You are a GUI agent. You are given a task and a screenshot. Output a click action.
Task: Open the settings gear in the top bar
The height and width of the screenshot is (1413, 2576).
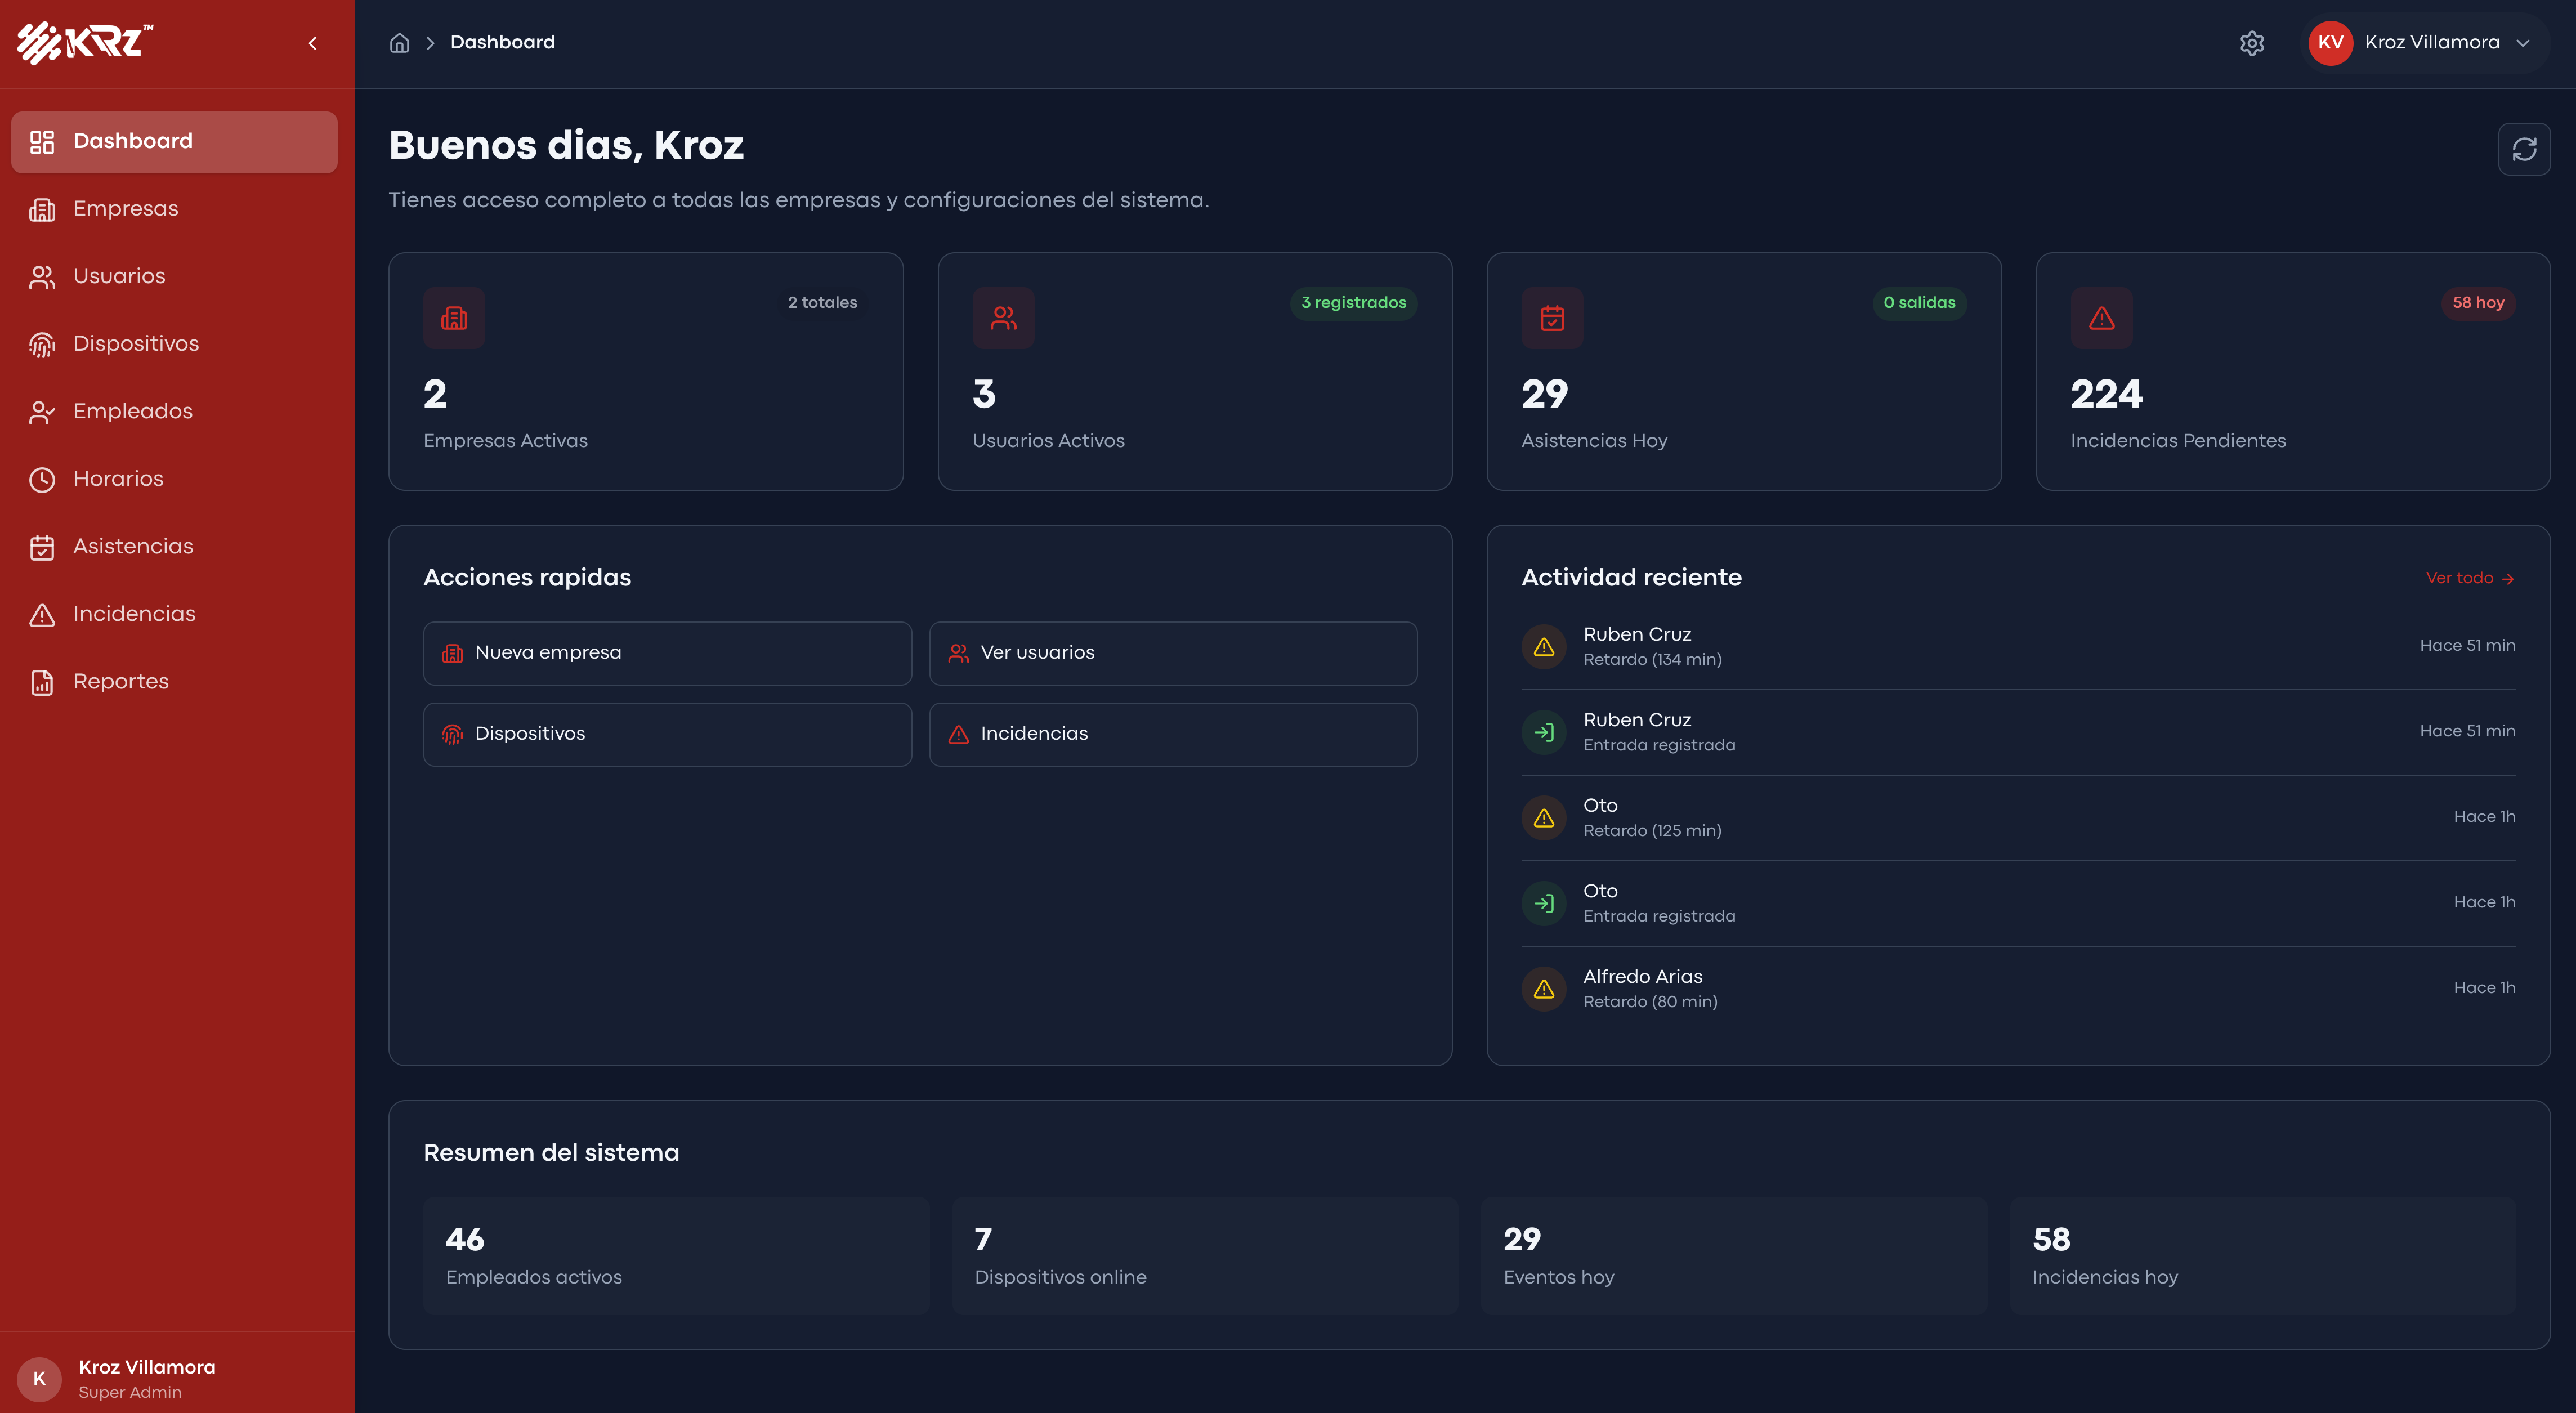pos(2252,43)
